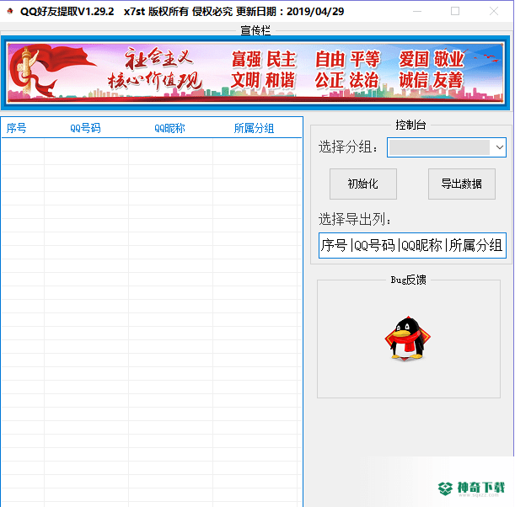Click the QQ penguin Bug feedback icon
The image size is (515, 507).
coord(408,339)
